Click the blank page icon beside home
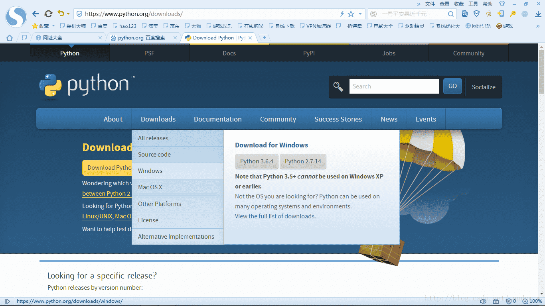Image resolution: width=545 pixels, height=306 pixels. click(x=24, y=38)
